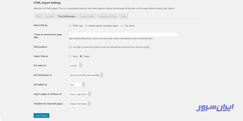This screenshot has height=121, width=243.
Task: Expand the Set timestamps to dropdown
Action: pyautogui.click(x=86, y=75)
